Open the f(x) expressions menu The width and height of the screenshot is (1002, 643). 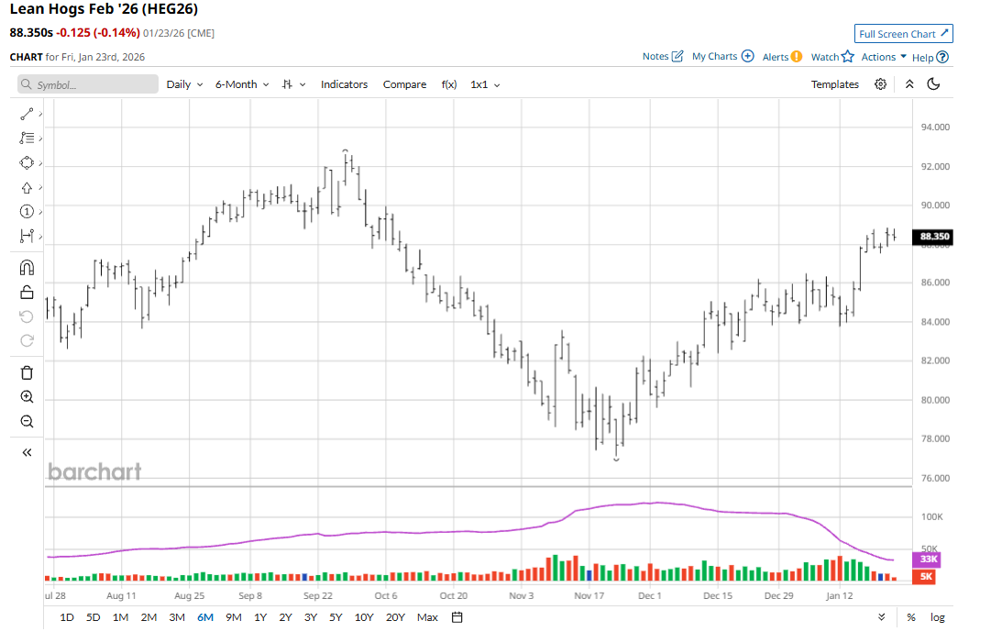449,84
